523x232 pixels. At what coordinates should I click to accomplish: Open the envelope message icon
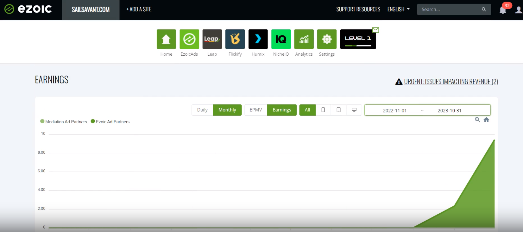click(x=375, y=30)
